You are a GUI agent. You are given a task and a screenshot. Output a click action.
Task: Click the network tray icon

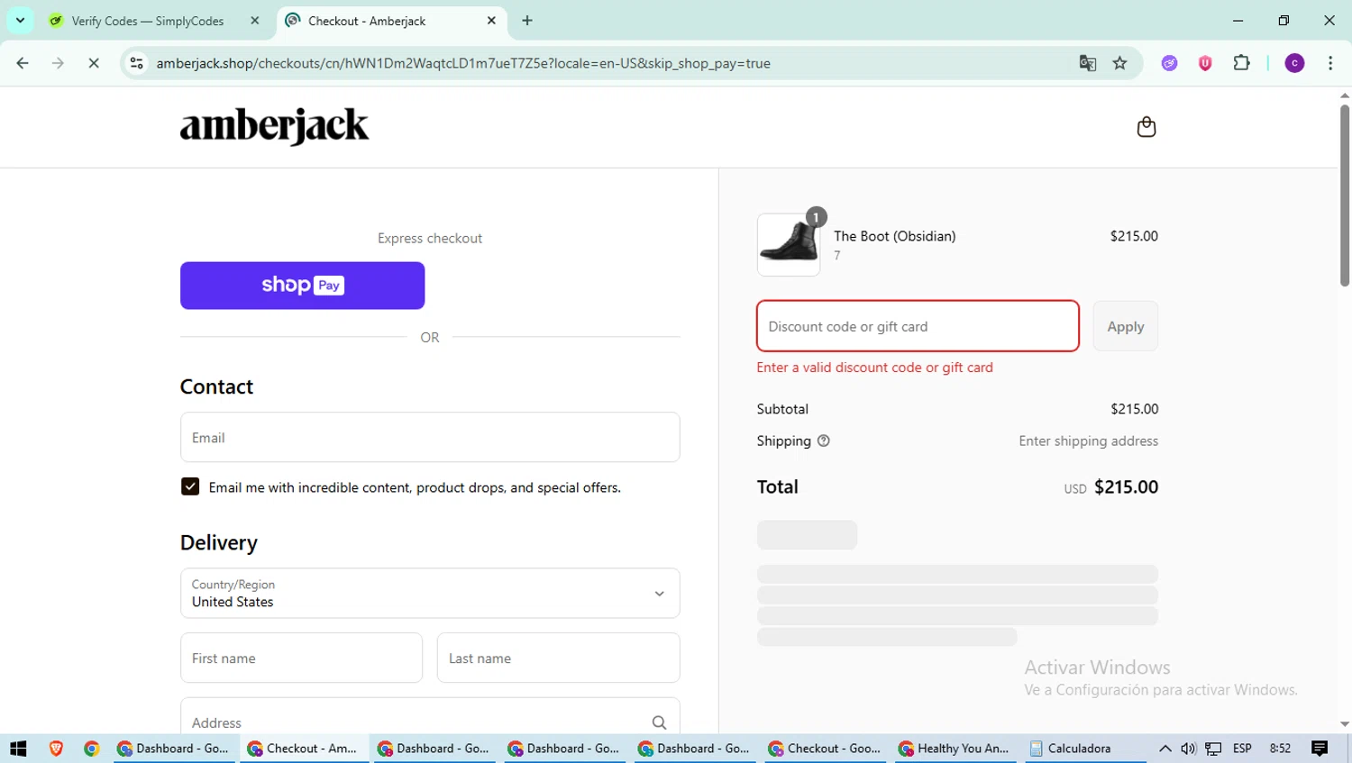pos(1213,749)
